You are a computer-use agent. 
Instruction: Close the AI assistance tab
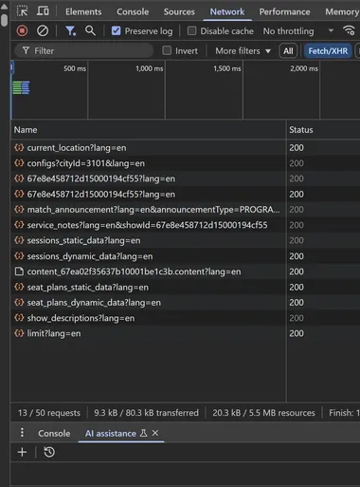click(155, 433)
